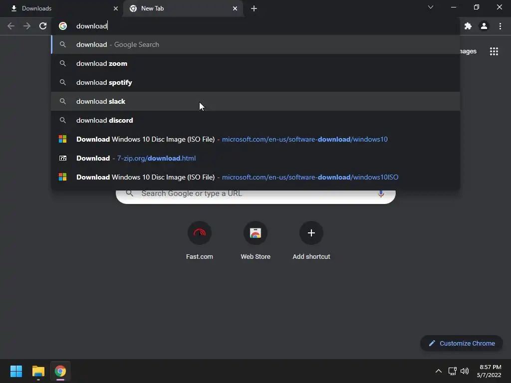Viewport: 511px width, 383px height.
Task: Select 'download - Google Search' suggestion
Action: point(255,44)
